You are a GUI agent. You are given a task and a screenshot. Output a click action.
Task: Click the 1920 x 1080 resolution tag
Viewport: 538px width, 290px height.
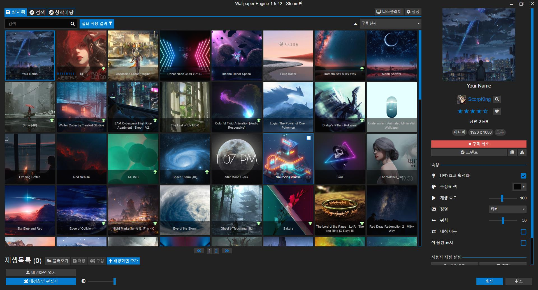[x=481, y=132]
